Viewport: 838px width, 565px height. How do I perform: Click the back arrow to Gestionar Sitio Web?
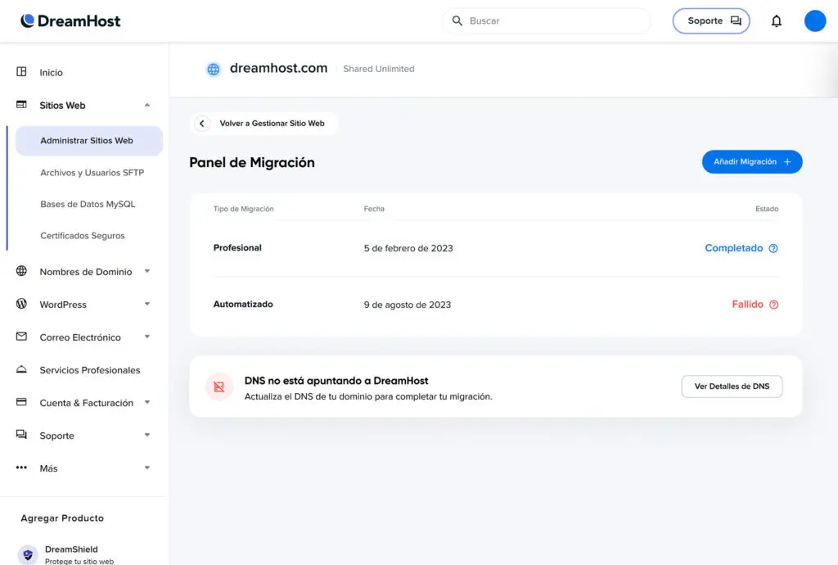[x=201, y=124]
